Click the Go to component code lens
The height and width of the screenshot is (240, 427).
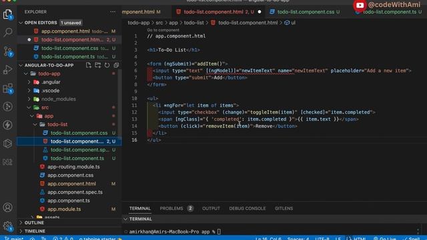point(163,30)
